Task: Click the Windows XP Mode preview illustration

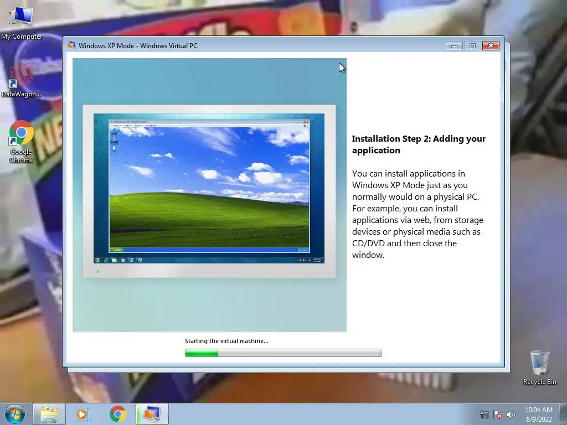Action: pos(209,195)
